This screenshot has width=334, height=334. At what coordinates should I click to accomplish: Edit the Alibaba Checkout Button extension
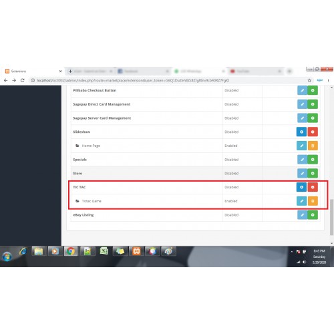(302, 90)
